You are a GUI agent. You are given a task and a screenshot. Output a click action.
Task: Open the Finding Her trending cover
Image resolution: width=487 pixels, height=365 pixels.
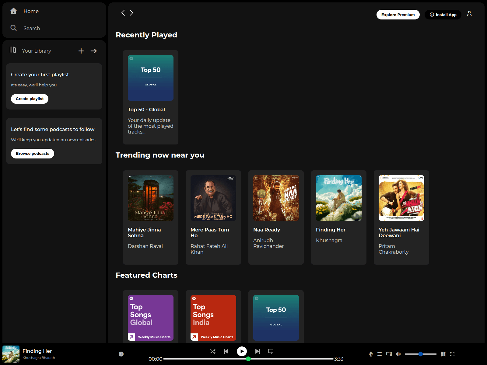pyautogui.click(x=339, y=198)
